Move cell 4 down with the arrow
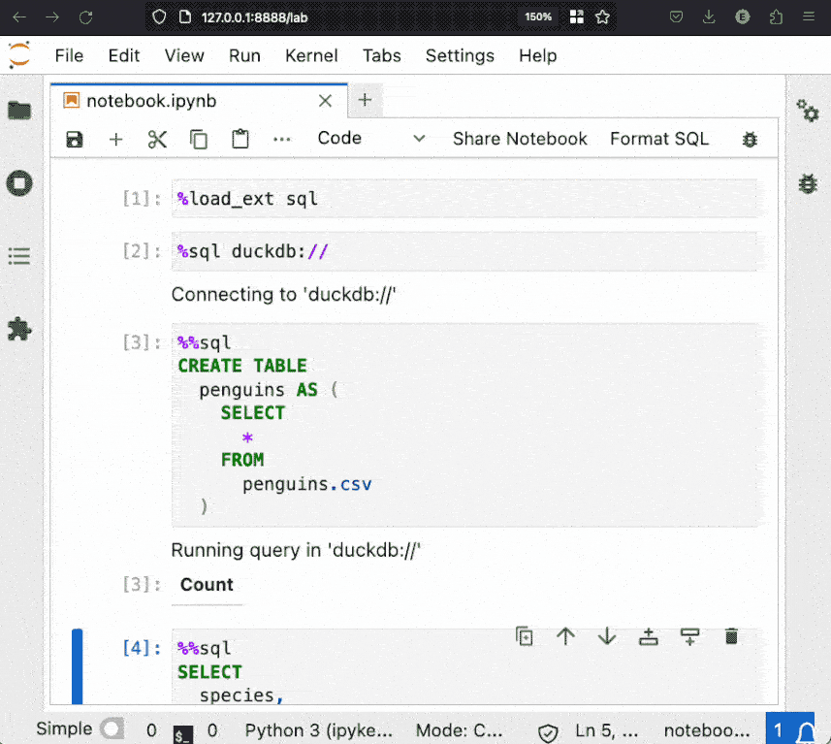Viewport: 831px width, 744px height. click(607, 635)
